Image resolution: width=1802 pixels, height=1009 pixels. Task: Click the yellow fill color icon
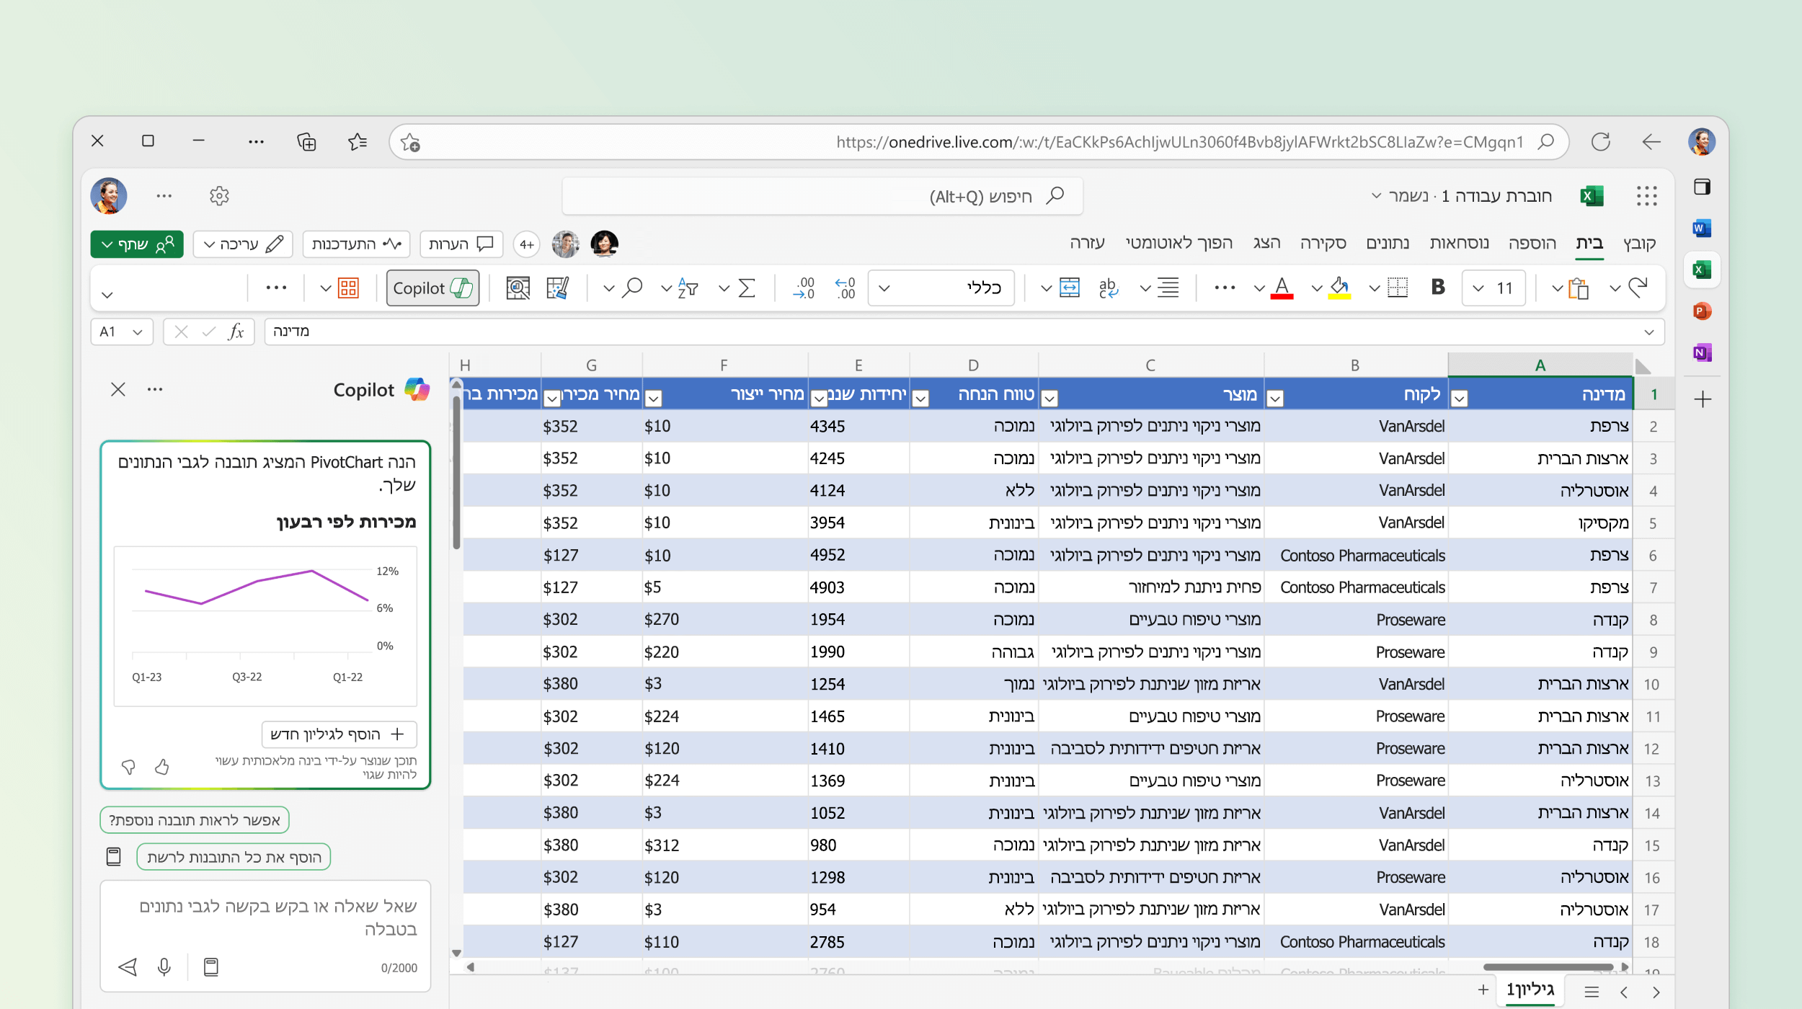[x=1339, y=288]
